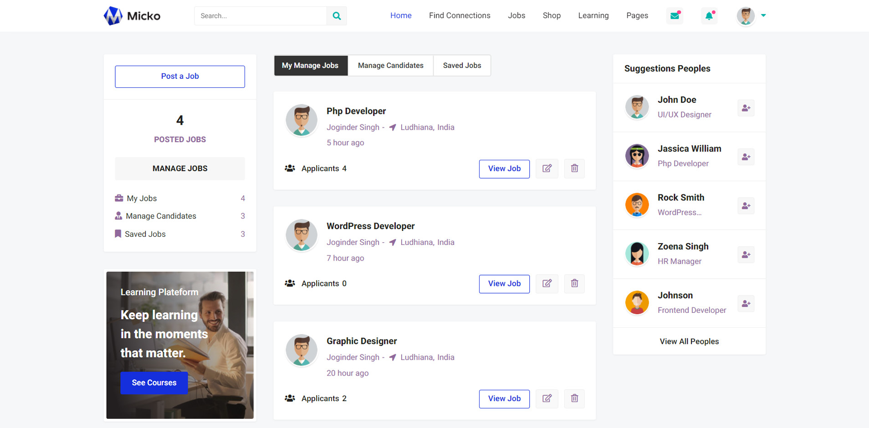Click the See Courses button
Image resolution: width=869 pixels, height=428 pixels.
coord(154,383)
